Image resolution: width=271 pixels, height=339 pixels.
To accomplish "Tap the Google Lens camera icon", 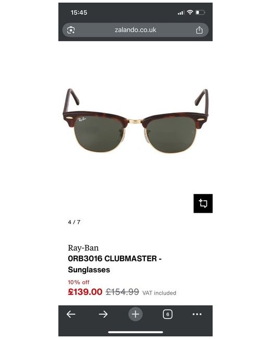I will [x=71, y=30].
